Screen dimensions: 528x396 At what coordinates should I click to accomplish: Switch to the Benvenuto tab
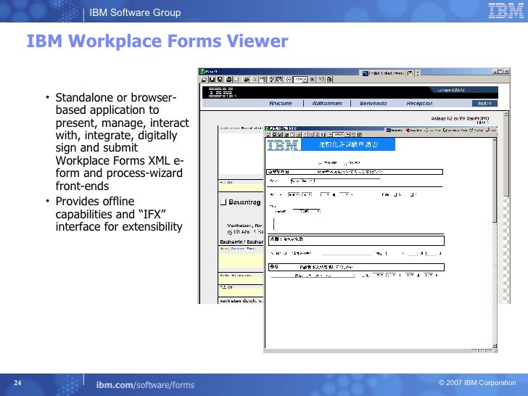[x=373, y=104]
